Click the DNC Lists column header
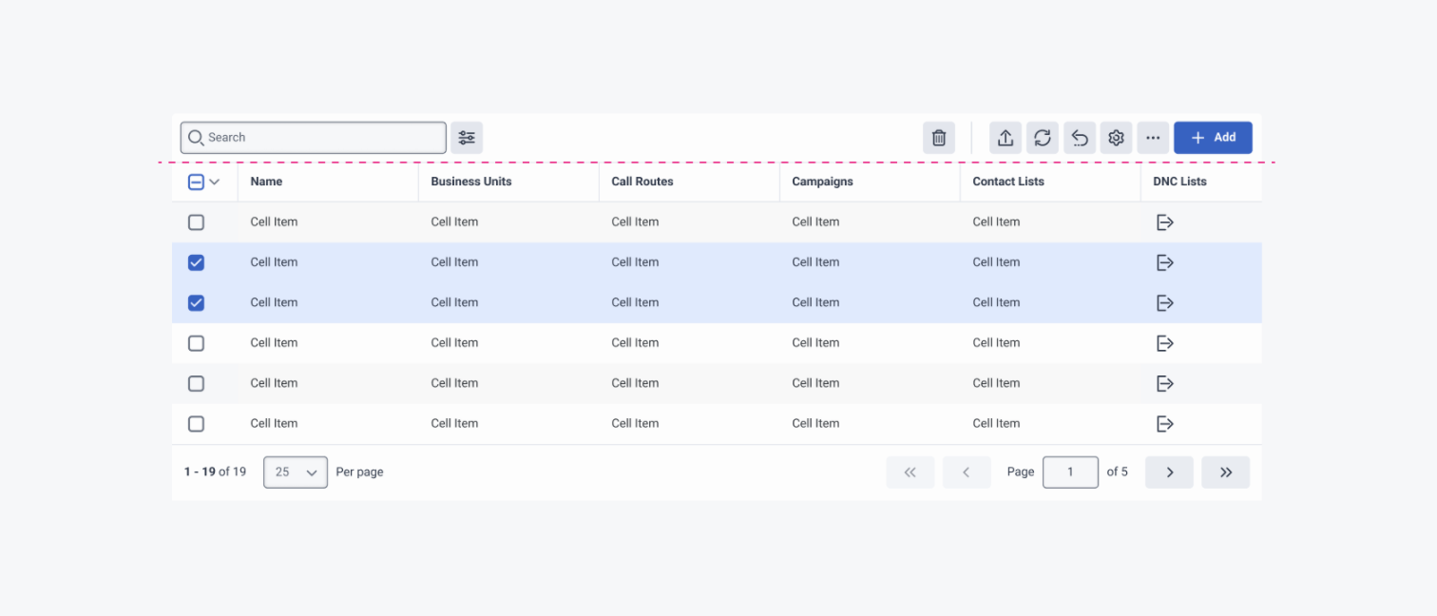Image resolution: width=1437 pixels, height=616 pixels. point(1179,182)
